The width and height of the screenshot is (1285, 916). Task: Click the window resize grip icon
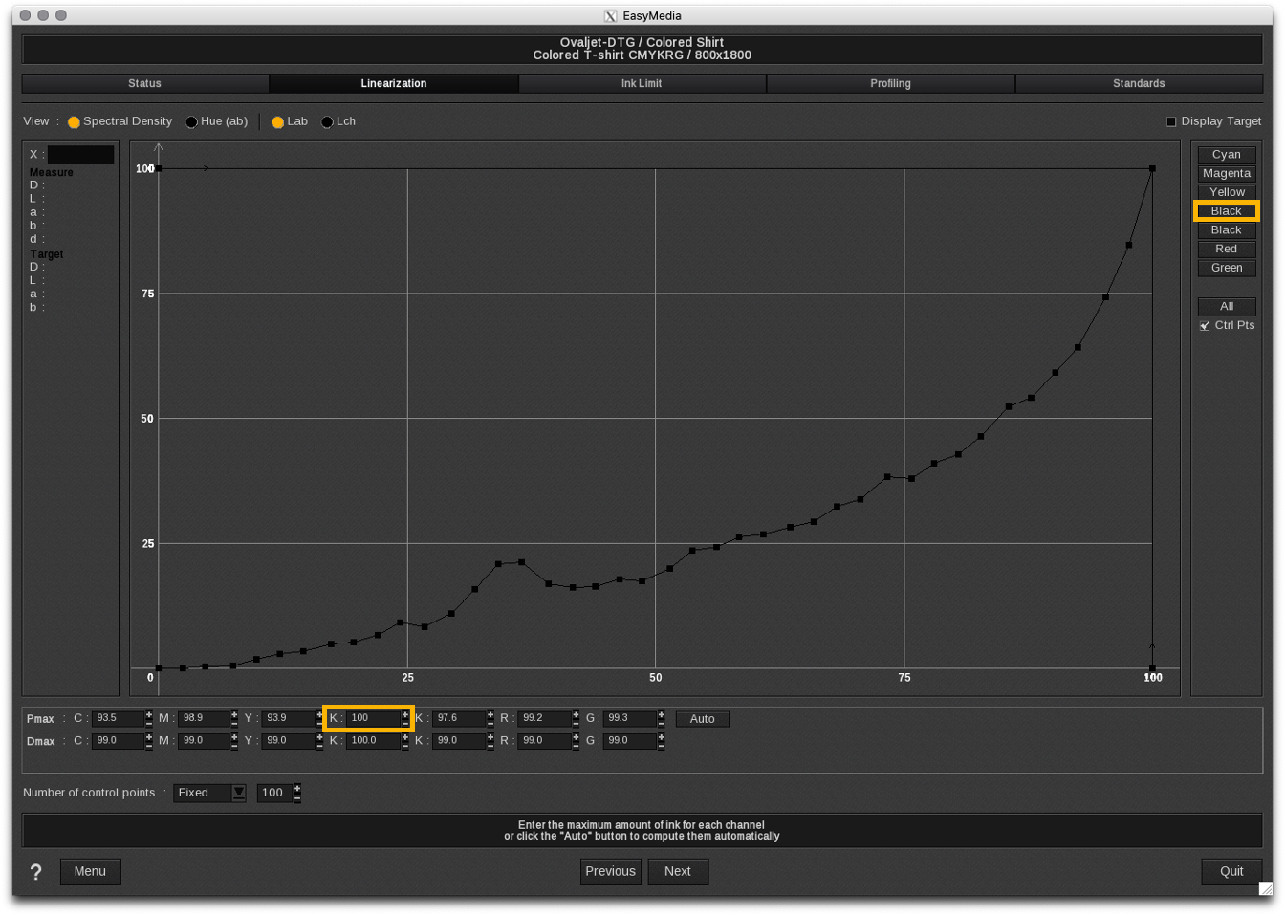tap(1265, 888)
